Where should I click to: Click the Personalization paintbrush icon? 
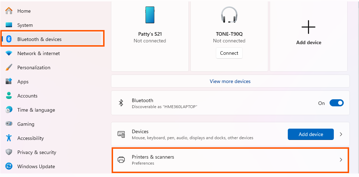click(x=9, y=67)
